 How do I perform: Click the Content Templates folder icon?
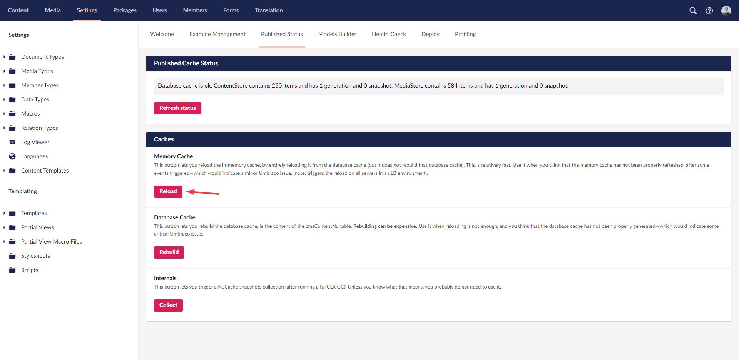[x=12, y=171]
